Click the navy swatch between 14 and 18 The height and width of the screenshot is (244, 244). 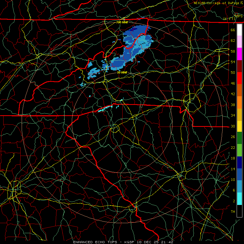point(239,162)
